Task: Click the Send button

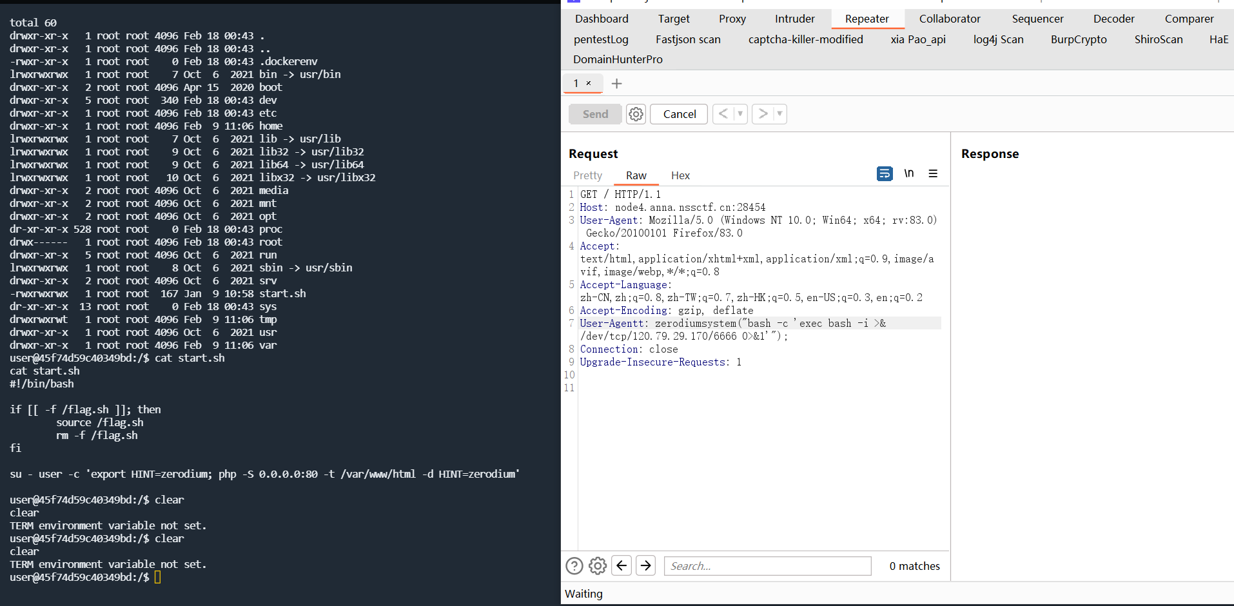Action: click(x=595, y=114)
